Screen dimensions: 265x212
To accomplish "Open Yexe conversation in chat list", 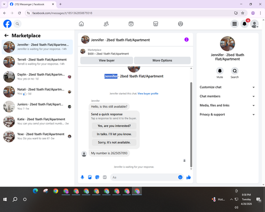I will 37,136.
